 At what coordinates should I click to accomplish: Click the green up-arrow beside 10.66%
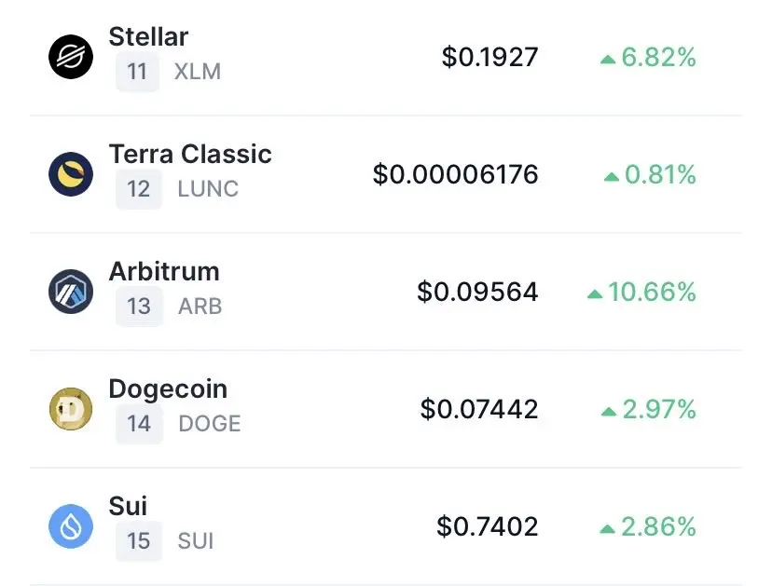(595, 294)
